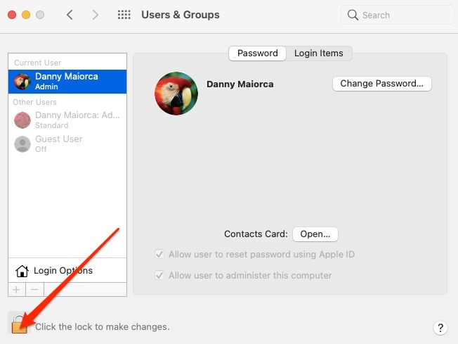Viewport: 458px width, 344px height.
Task: Click in the Search field
Action: (x=398, y=15)
